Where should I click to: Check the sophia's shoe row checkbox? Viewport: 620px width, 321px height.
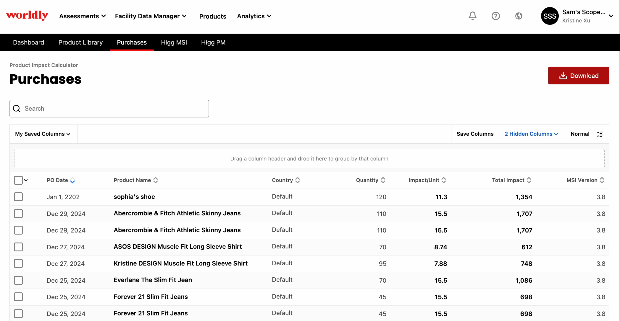coord(18,197)
